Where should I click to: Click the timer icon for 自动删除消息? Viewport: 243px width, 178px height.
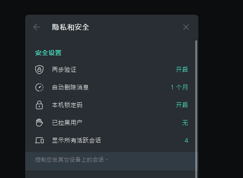point(39,87)
